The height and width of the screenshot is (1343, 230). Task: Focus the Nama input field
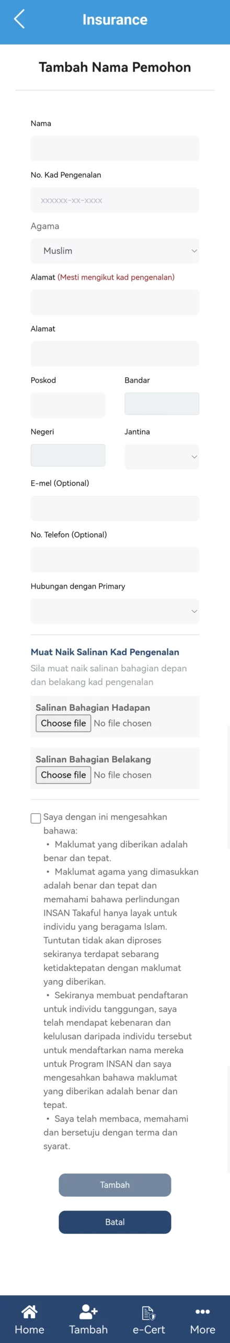click(x=115, y=148)
